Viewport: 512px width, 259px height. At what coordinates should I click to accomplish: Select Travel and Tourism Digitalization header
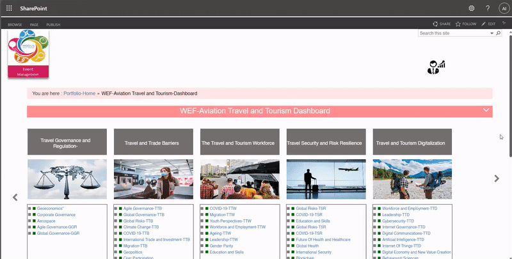coord(412,141)
